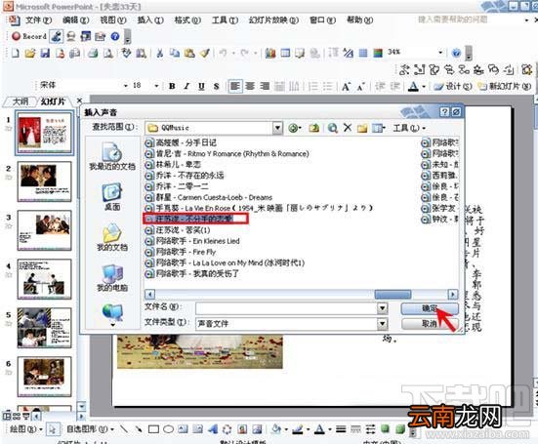
Task: Open the 插入 menu
Action: coord(150,20)
